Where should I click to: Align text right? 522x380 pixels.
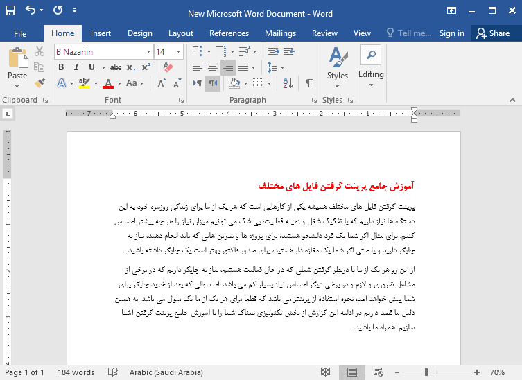228,67
